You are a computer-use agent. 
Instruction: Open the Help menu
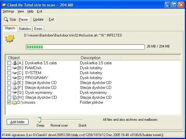[30, 11]
